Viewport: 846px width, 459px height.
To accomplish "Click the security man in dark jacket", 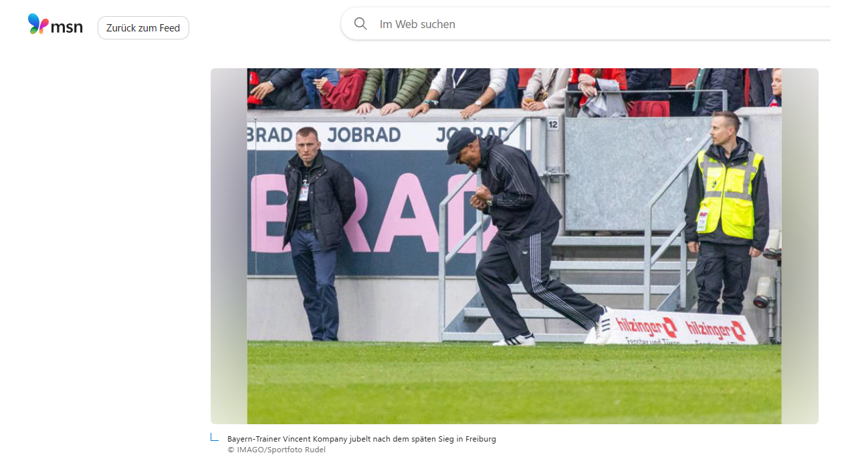I will (317, 233).
